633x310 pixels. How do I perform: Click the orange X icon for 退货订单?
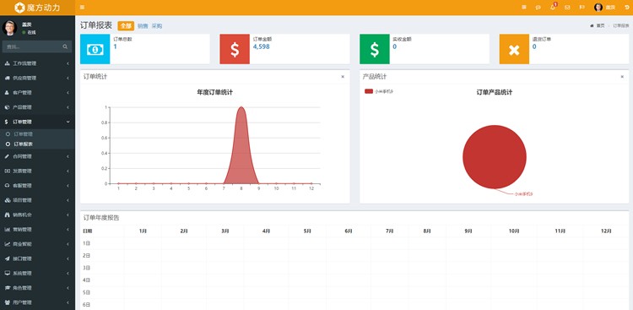[514, 49]
